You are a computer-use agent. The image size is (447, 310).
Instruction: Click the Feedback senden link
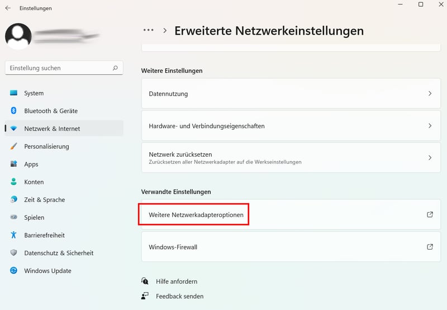click(179, 296)
